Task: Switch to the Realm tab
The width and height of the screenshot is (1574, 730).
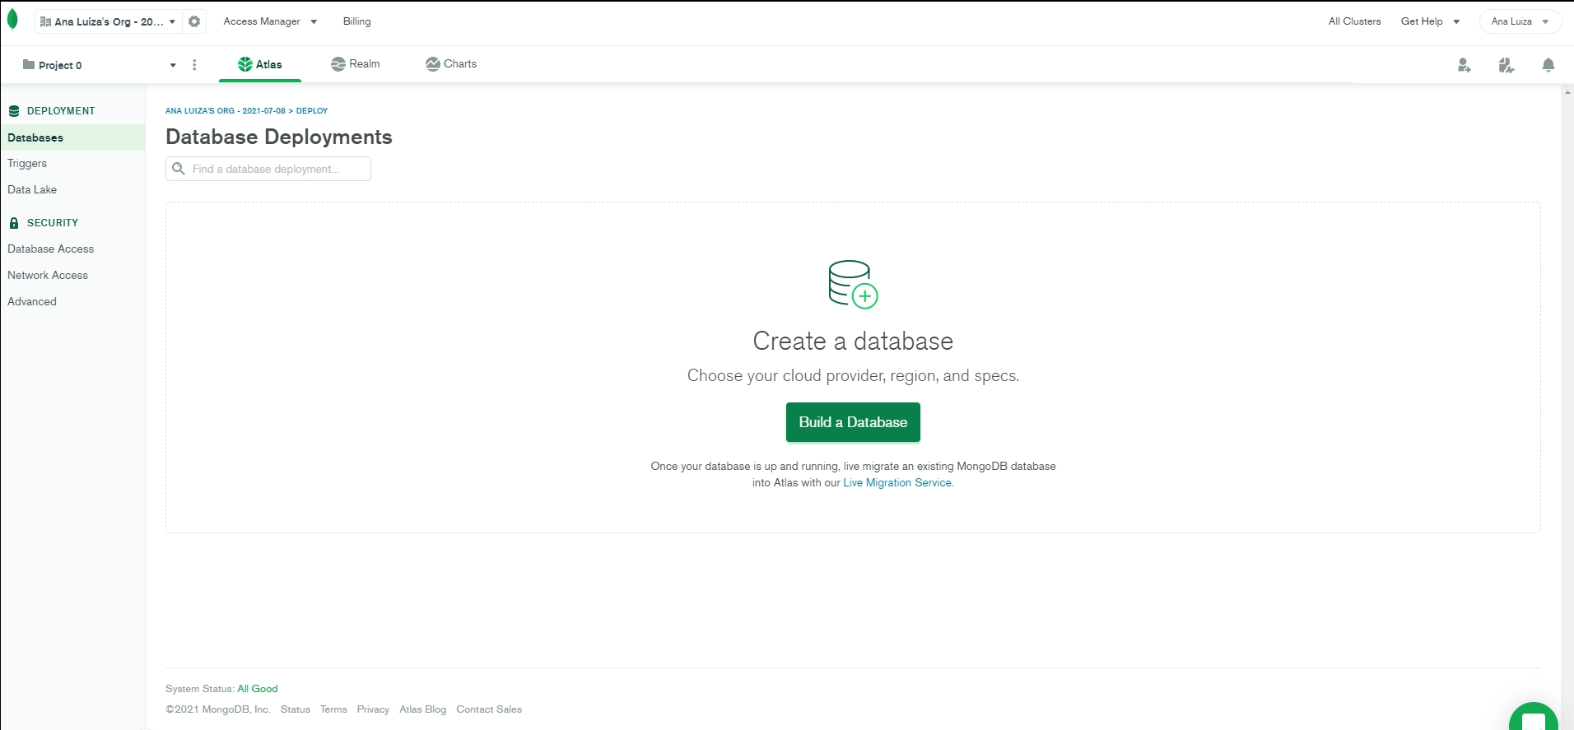Action: [356, 64]
